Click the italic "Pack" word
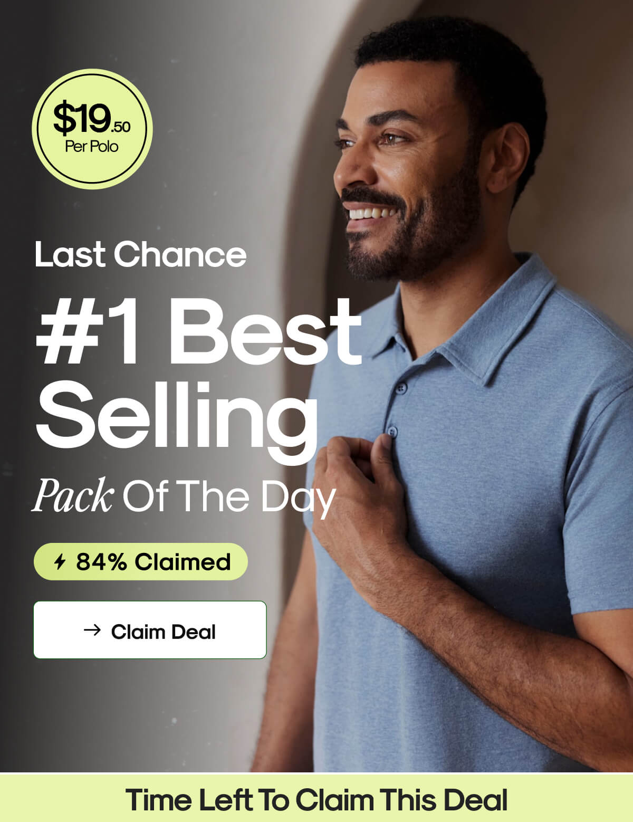 tap(73, 495)
